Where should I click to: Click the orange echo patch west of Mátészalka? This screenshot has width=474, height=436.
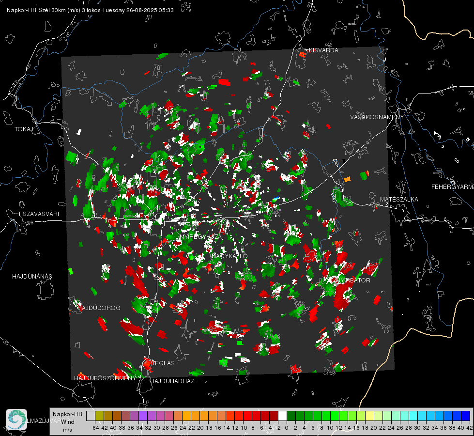click(x=347, y=179)
